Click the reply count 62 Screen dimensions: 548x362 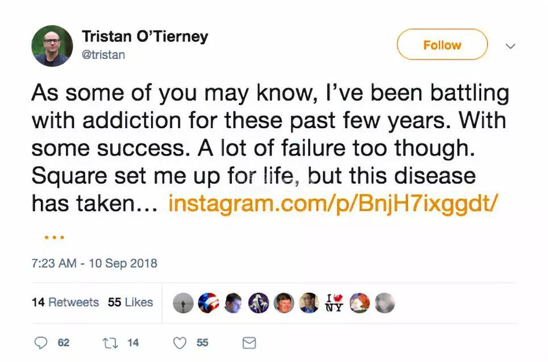point(63,342)
